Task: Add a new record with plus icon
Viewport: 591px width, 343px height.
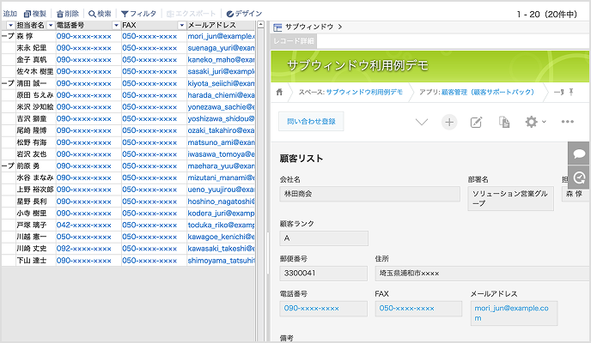Action: 448,122
